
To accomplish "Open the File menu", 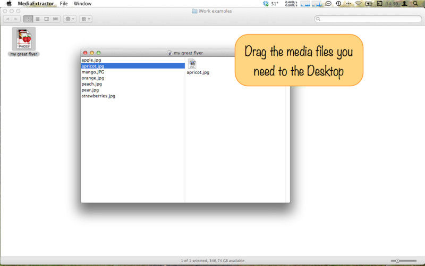I will pos(64,4).
